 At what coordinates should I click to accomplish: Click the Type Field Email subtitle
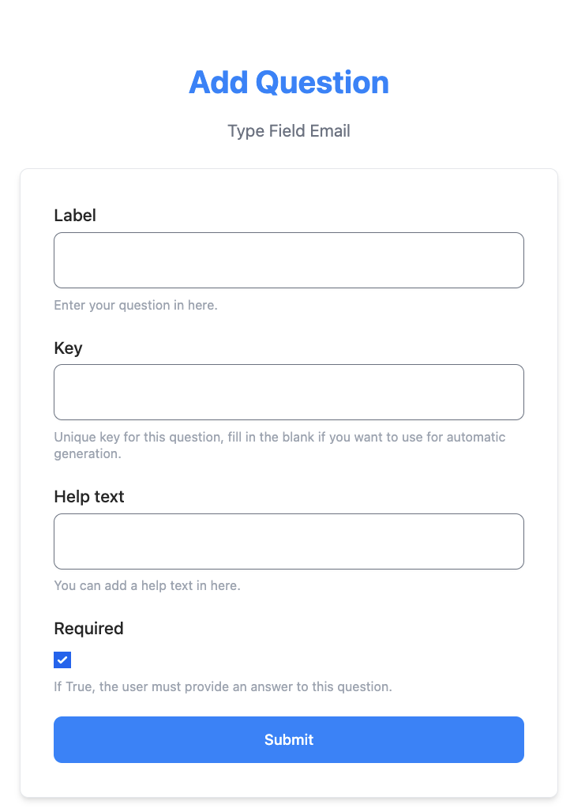[289, 131]
